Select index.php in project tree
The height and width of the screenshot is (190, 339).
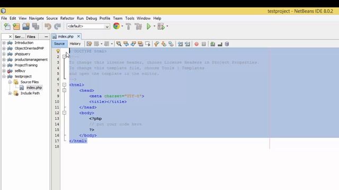pos(34,88)
